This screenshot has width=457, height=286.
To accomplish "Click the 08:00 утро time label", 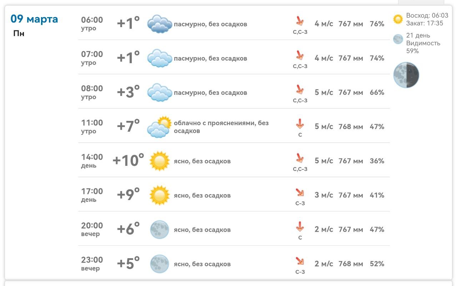I will [92, 92].
